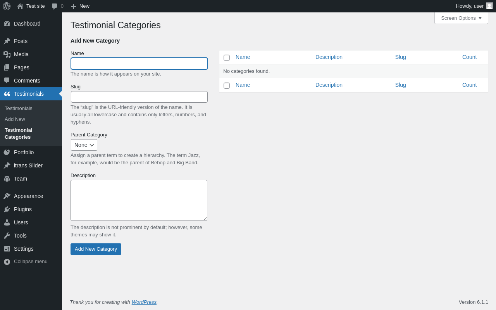Sort the table by Count header

point(469,57)
